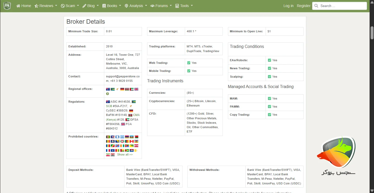Click the German flag in the Regional offices row

click(x=122, y=89)
